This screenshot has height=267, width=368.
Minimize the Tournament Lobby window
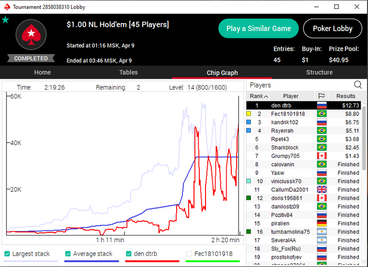tap(316, 7)
